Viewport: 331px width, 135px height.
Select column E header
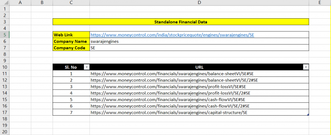[320, 3]
